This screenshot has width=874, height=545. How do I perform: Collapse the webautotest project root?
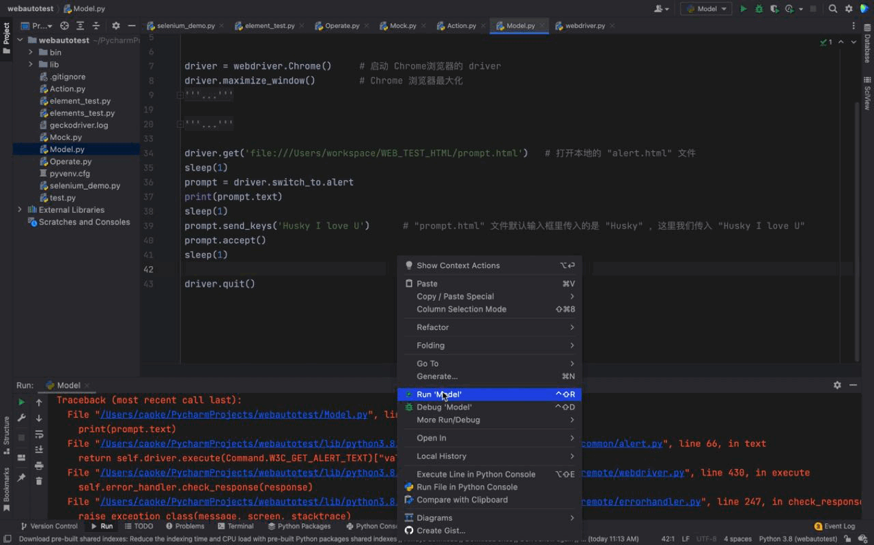point(20,40)
